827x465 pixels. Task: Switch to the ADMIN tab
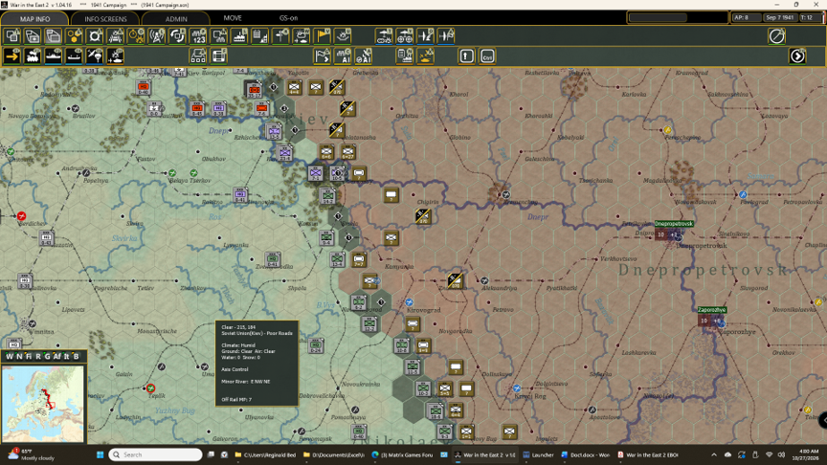pyautogui.click(x=176, y=18)
